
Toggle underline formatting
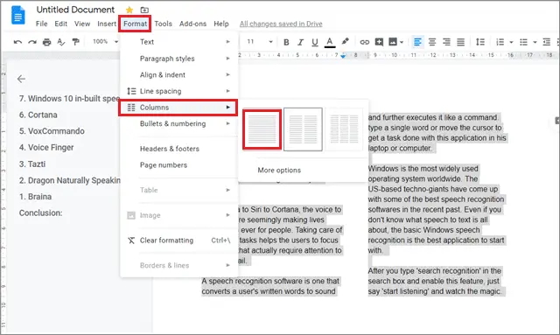point(315,42)
